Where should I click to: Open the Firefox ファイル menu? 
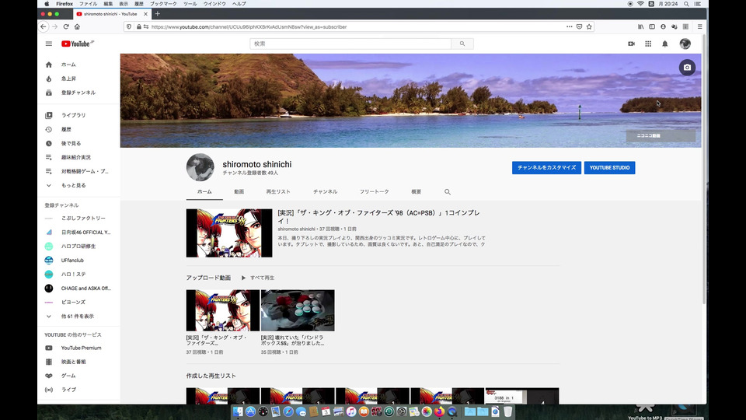coord(88,4)
